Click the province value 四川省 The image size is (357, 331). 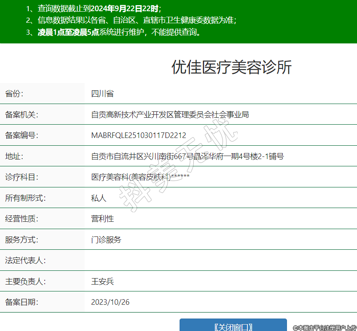102,94
